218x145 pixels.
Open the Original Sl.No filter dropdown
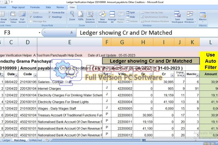tap(183, 75)
